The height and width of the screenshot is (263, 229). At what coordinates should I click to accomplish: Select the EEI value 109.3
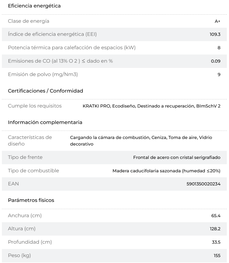(x=215, y=34)
